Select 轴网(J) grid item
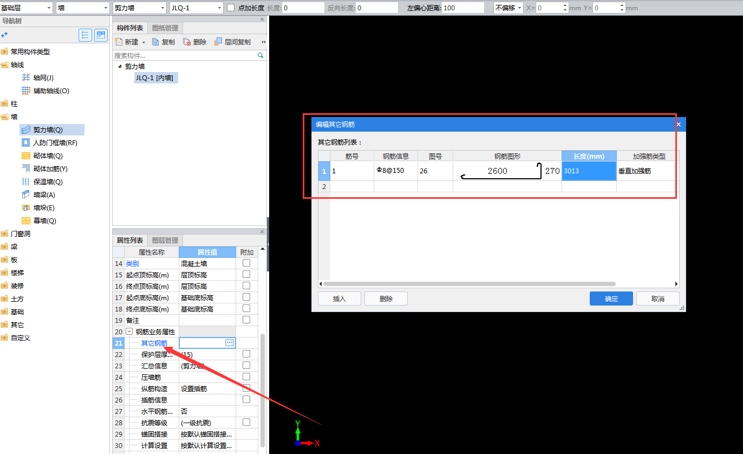The height and width of the screenshot is (454, 743). (x=37, y=78)
